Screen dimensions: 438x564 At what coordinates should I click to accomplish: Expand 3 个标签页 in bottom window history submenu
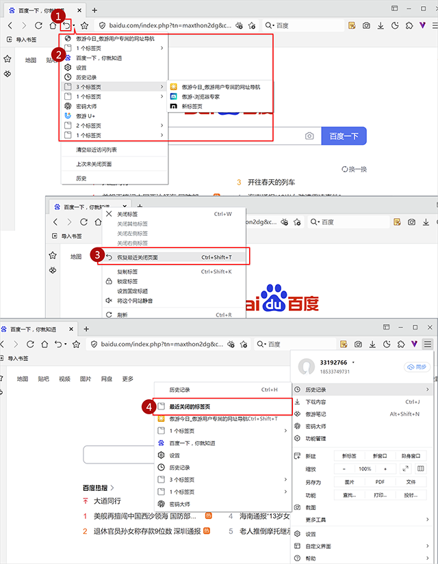[x=222, y=479]
